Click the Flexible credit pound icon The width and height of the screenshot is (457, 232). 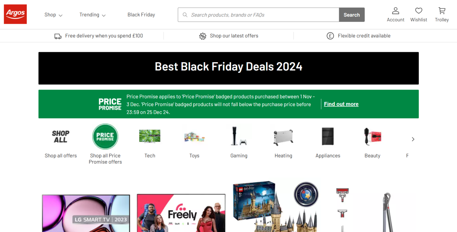pyautogui.click(x=330, y=35)
